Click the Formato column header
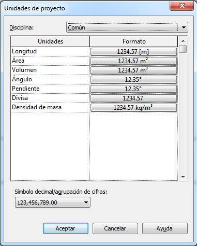 (x=134, y=41)
